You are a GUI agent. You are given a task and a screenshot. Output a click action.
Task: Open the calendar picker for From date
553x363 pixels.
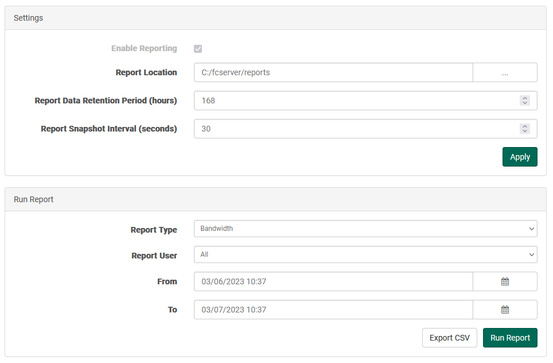505,281
